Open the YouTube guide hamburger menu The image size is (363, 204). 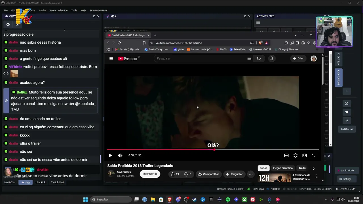111,59
